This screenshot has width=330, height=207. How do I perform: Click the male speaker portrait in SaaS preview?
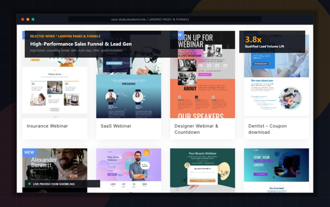point(111,97)
